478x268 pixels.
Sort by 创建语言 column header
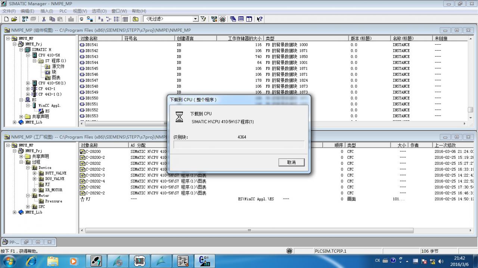coord(196,38)
